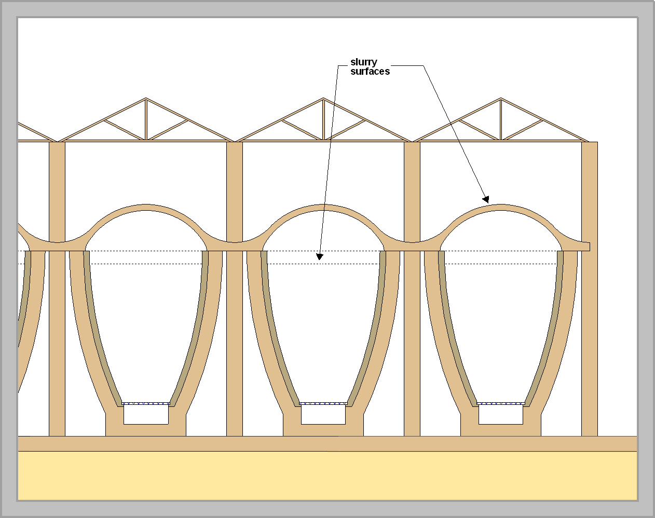Viewport: 655px width, 518px height.
Task: Click the blue diffuser strip in the left tank
Action: click(146, 403)
